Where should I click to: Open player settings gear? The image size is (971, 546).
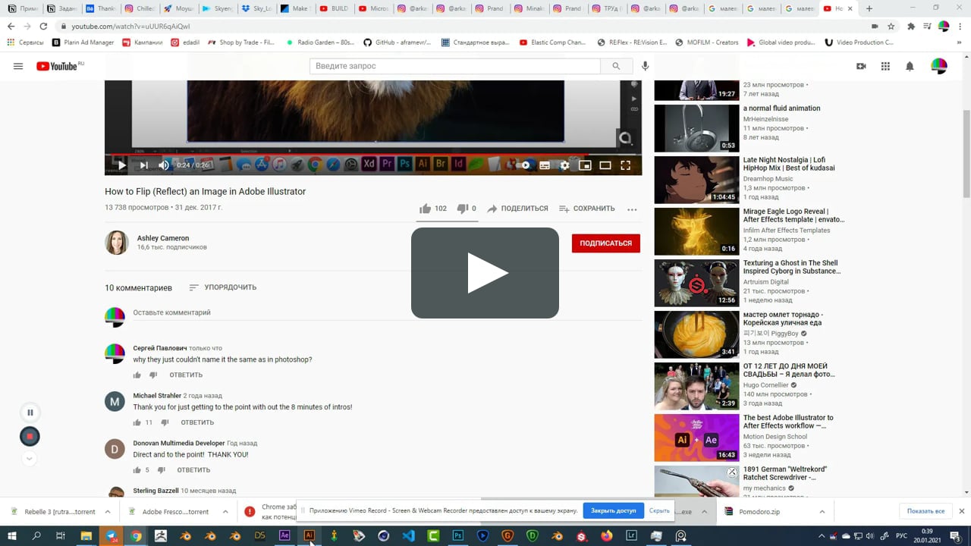(x=564, y=165)
